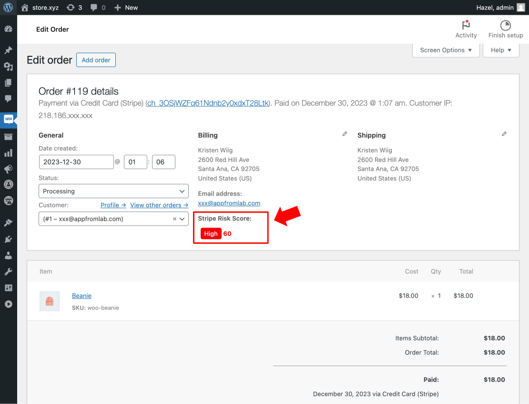Click the date created field 2023-12-30
This screenshot has width=529, height=404.
point(76,162)
